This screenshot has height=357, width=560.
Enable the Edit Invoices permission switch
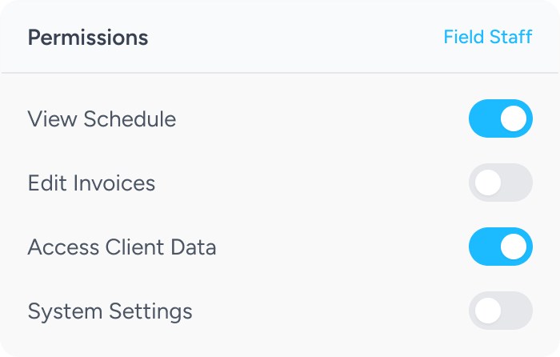[501, 183]
